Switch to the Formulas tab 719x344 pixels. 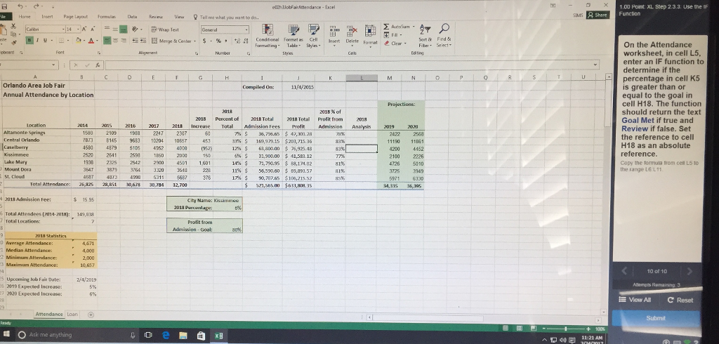coord(107,16)
